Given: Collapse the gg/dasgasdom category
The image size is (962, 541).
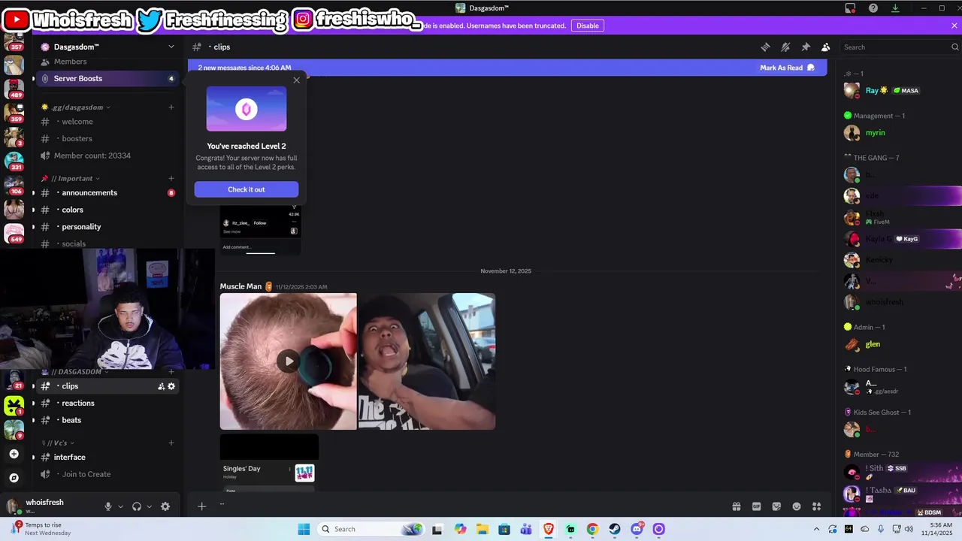Looking at the screenshot, I should click(77, 107).
